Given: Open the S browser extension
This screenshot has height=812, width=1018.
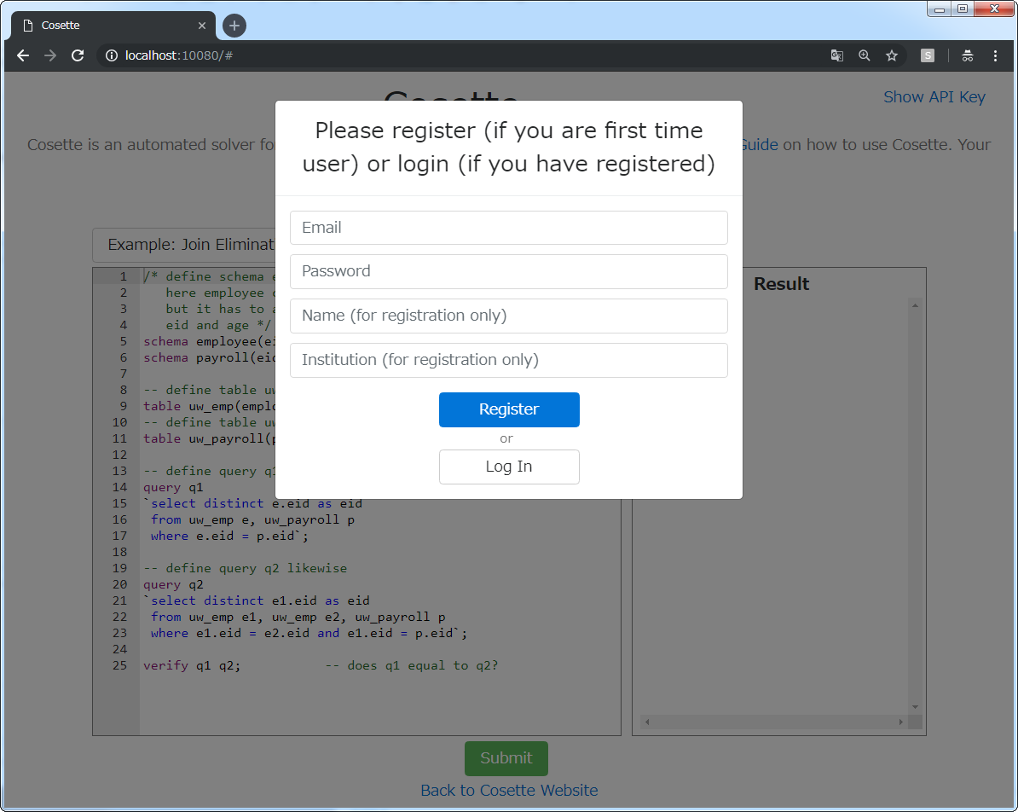Looking at the screenshot, I should [927, 55].
